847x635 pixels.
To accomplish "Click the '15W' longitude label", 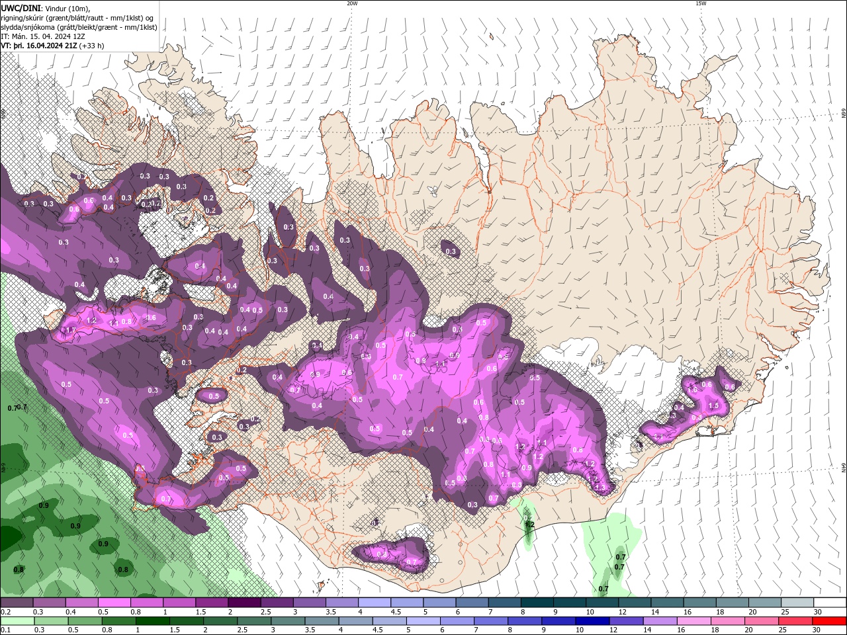I will [700, 3].
